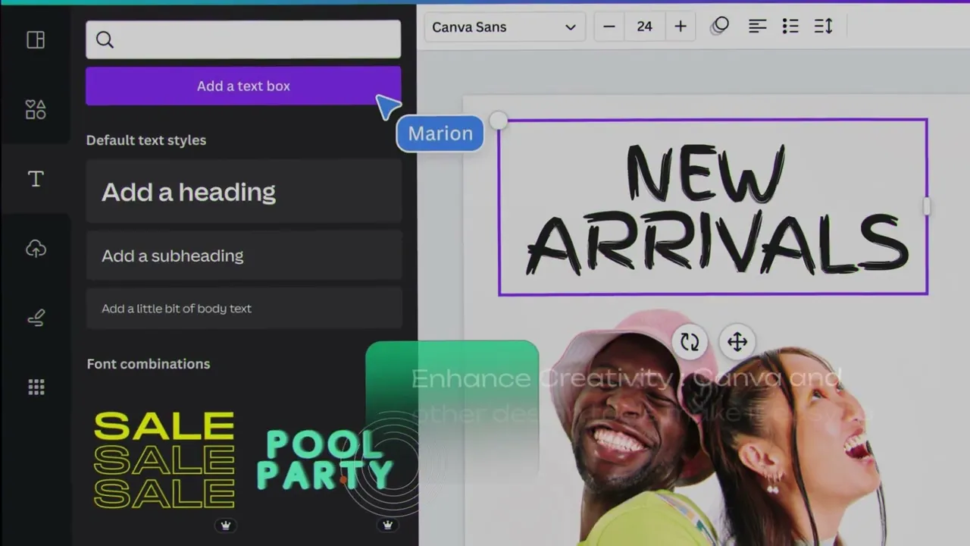Screen dimensions: 970x546
Task: Decrease font size with minus button
Action: point(609,27)
